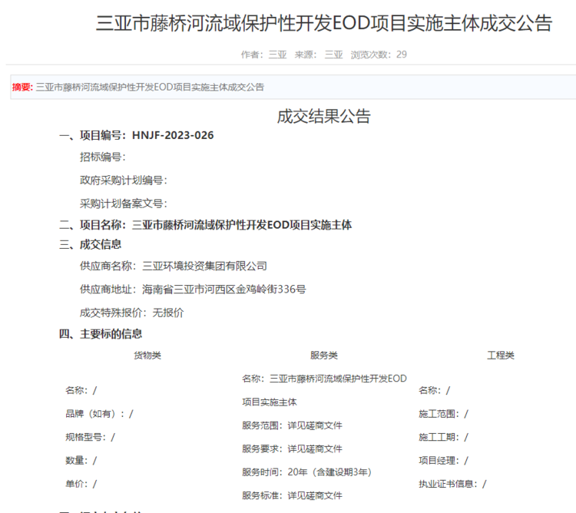
Task: Click the main page title at top
Action: pos(323,24)
